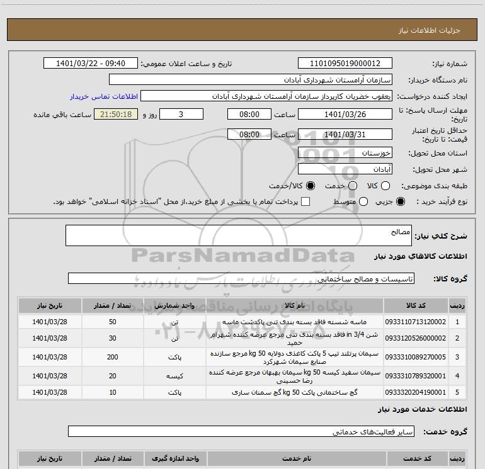The height and width of the screenshot is (469, 485).
Task: Click the remaining days field showing 3
Action: pyautogui.click(x=181, y=115)
